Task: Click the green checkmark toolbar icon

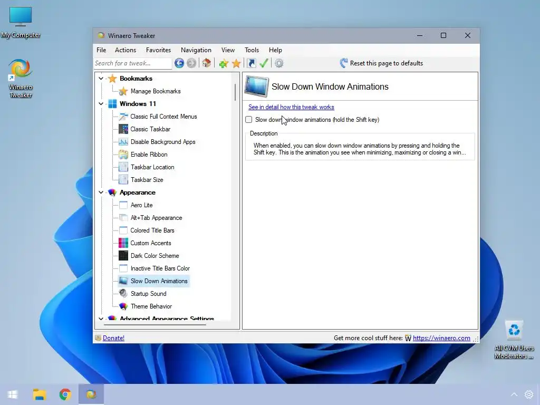Action: (264, 63)
